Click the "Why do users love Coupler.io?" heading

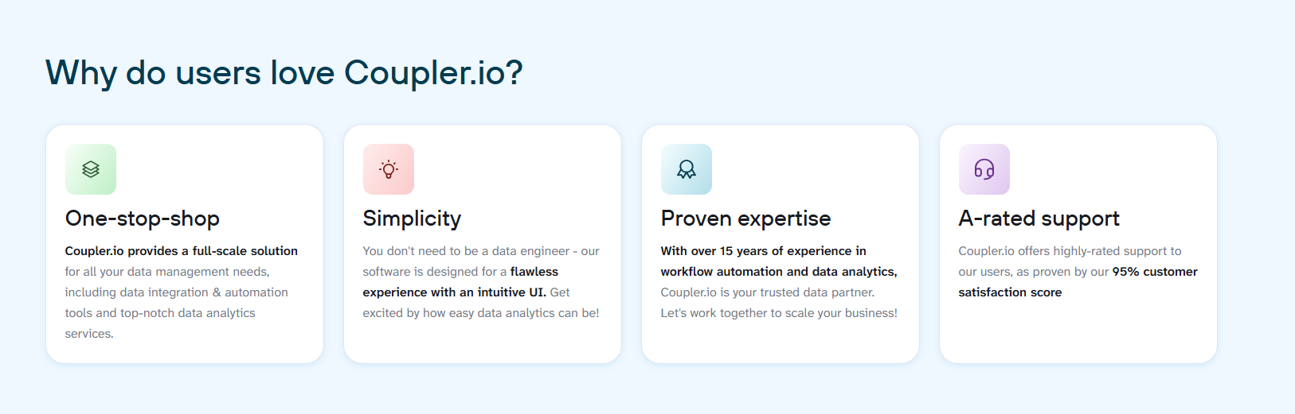click(x=284, y=73)
